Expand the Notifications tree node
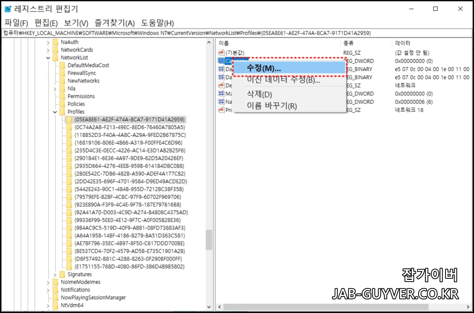The image size is (474, 313). [48, 290]
